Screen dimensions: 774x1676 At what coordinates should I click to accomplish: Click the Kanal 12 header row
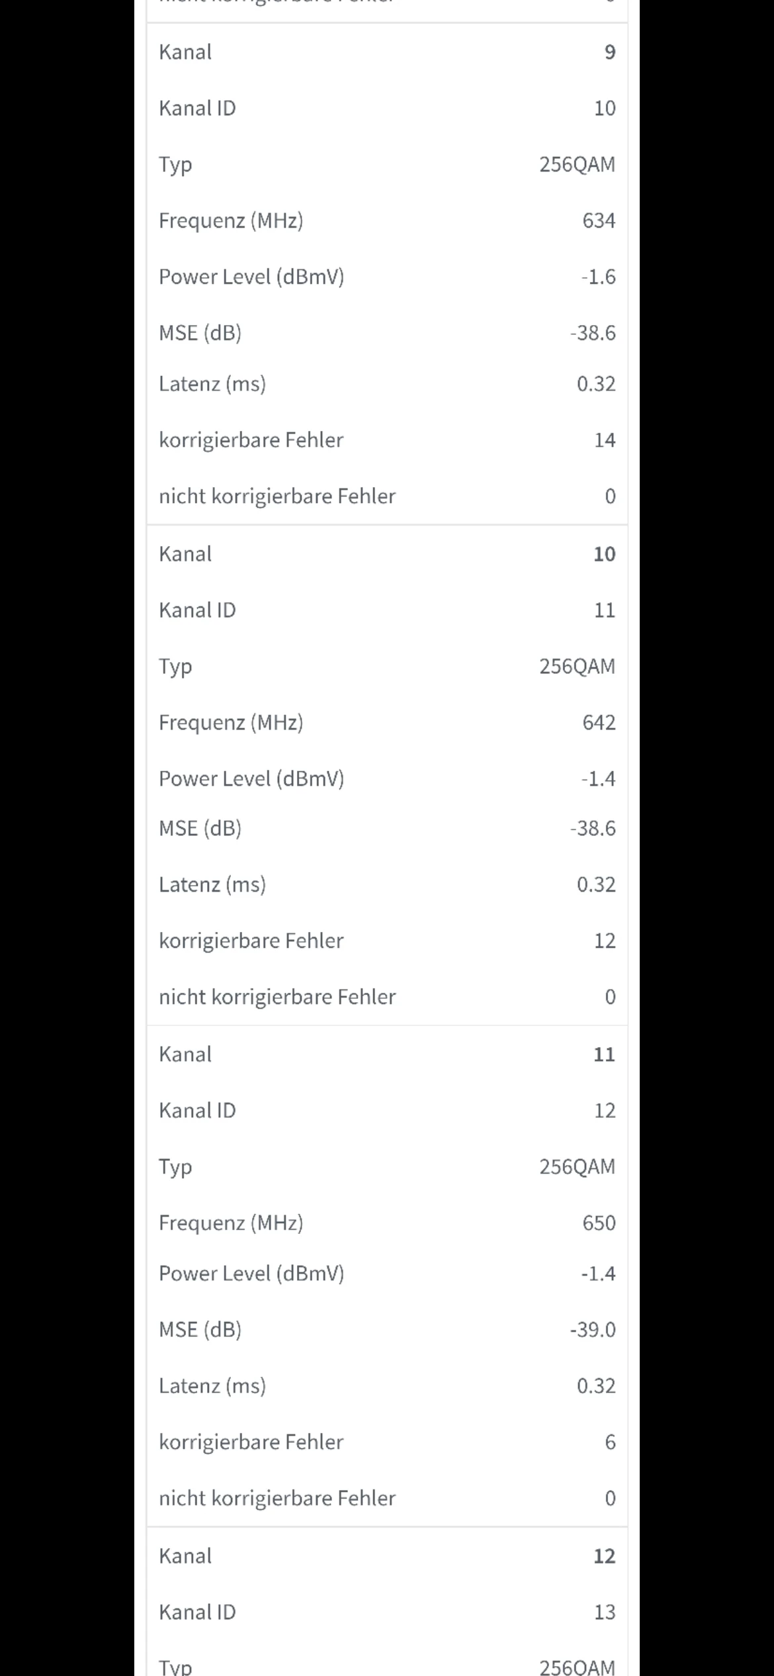point(386,1556)
